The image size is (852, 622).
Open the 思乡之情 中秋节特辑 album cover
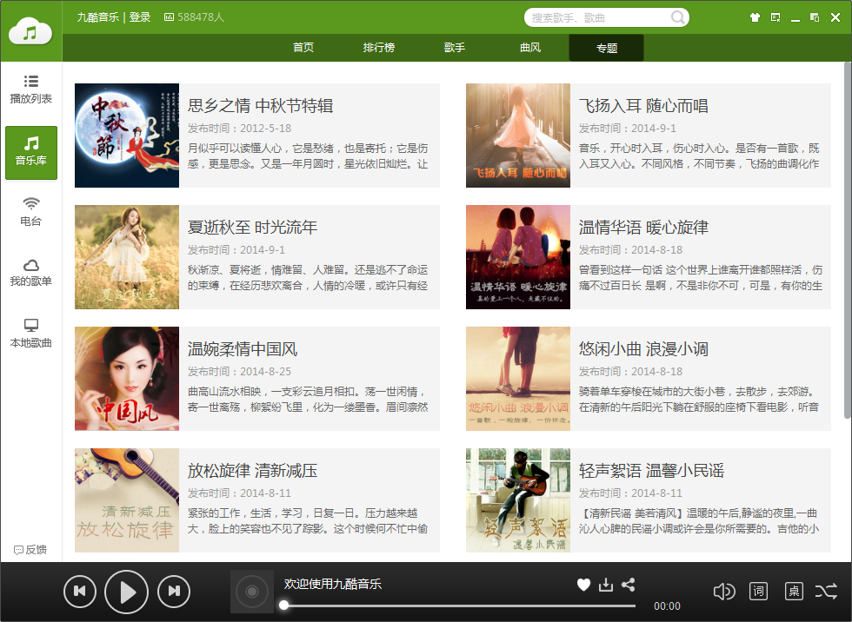pos(126,136)
